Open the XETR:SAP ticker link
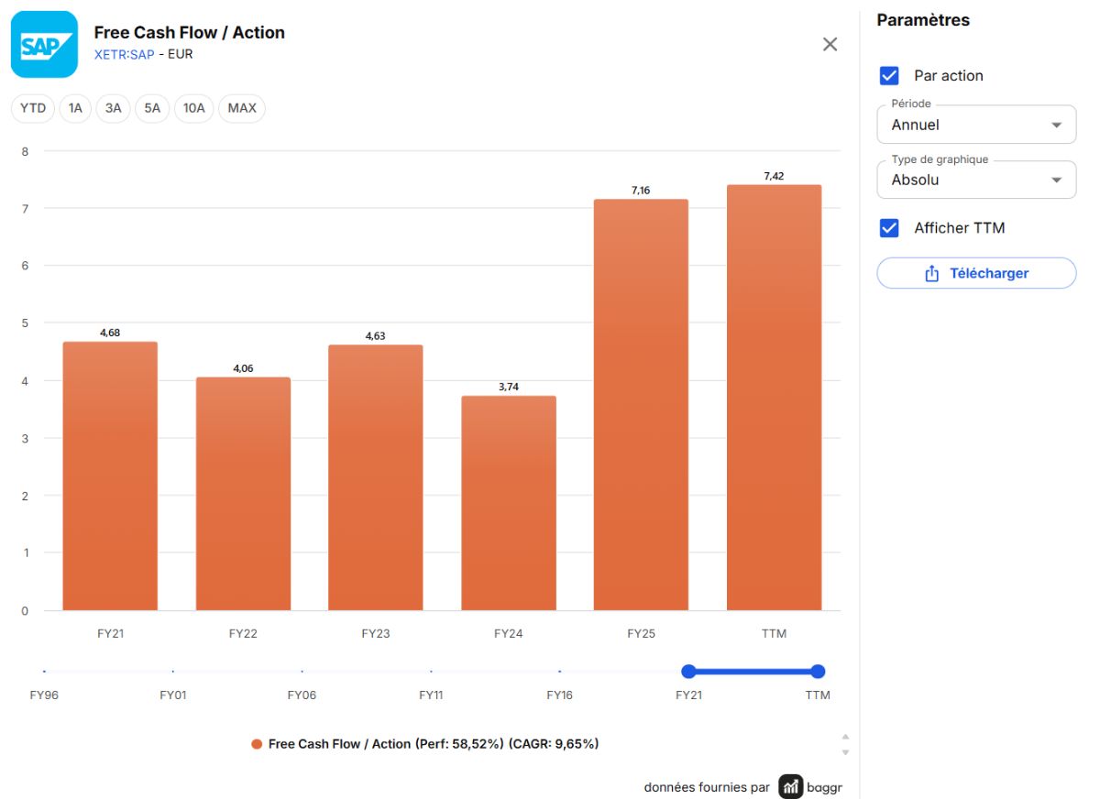 pos(125,54)
